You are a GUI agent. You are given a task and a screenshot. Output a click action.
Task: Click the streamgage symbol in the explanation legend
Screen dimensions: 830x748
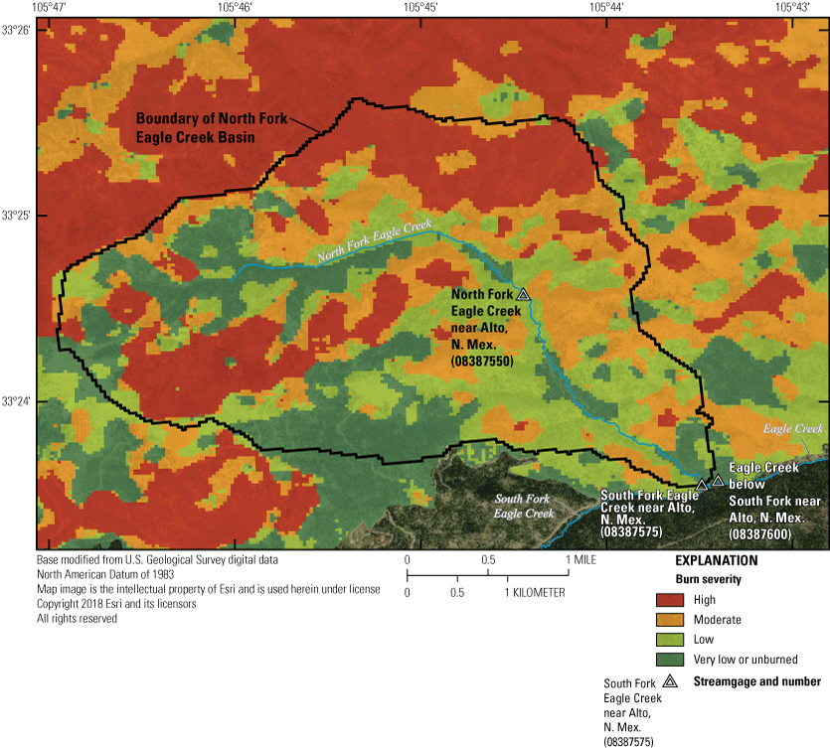(x=670, y=681)
